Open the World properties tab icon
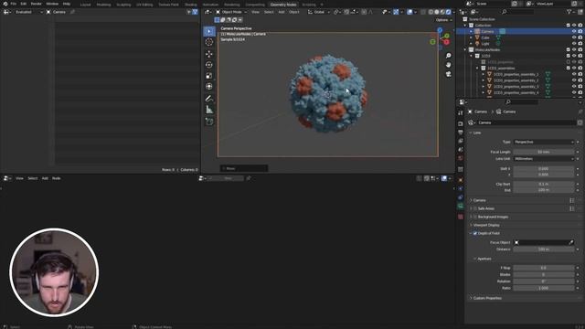Screen dimensions: 585x329 coord(461,158)
